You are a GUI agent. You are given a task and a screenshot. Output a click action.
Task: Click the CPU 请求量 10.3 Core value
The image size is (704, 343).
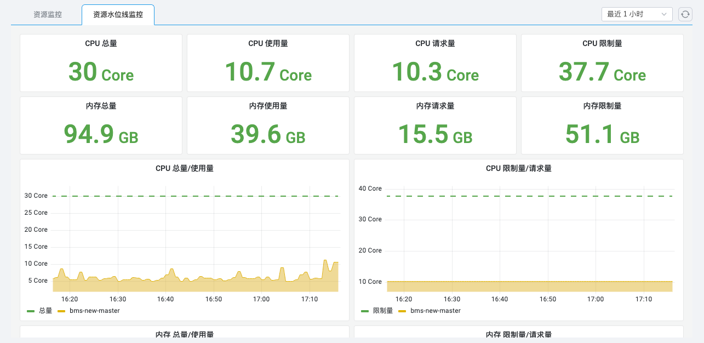point(435,72)
